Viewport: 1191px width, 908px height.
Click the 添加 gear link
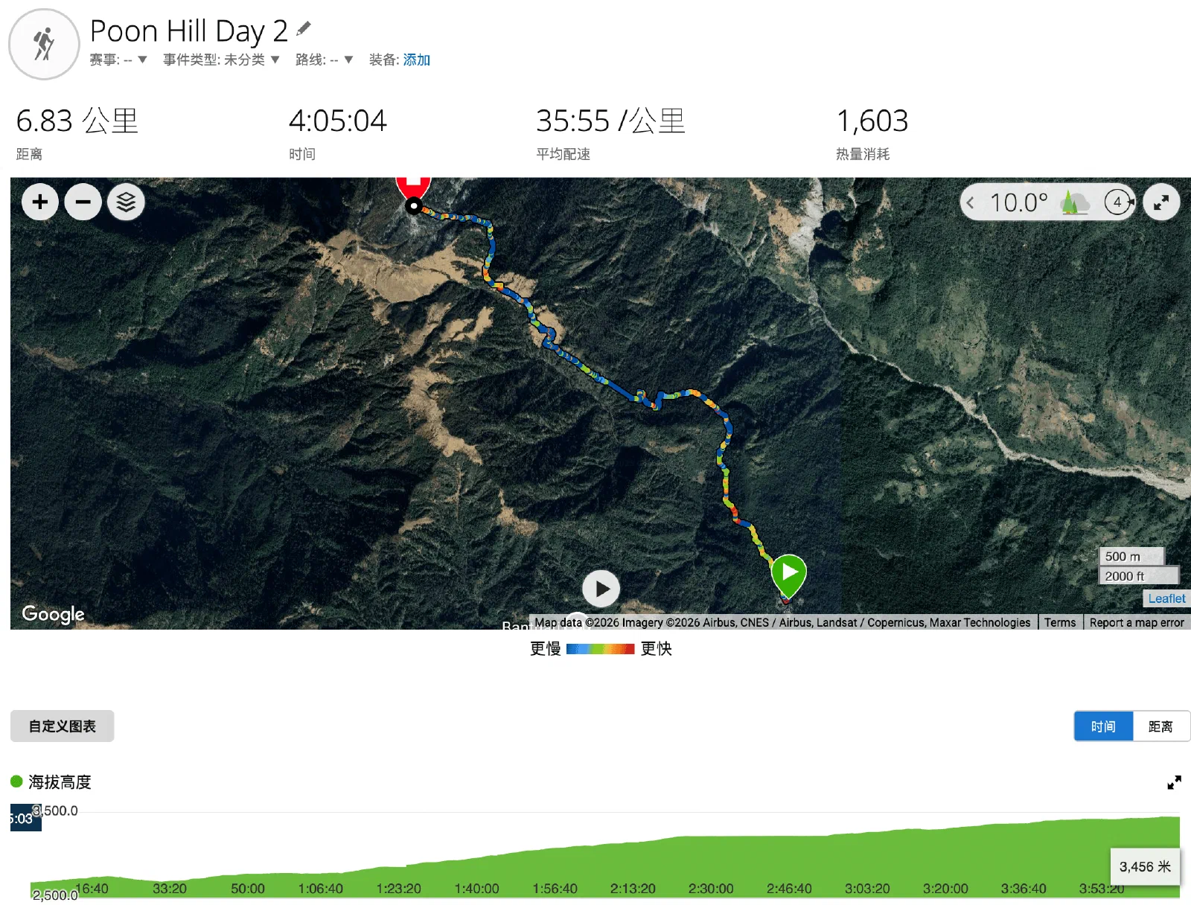417,60
